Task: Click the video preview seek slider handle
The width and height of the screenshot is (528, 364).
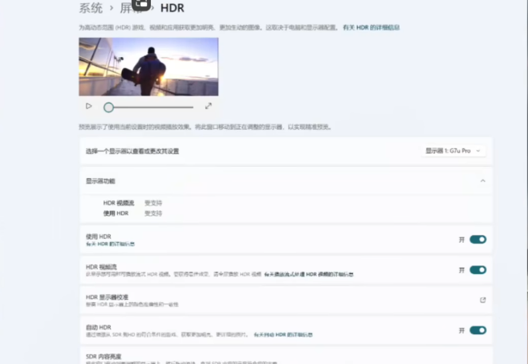Action: pos(108,107)
